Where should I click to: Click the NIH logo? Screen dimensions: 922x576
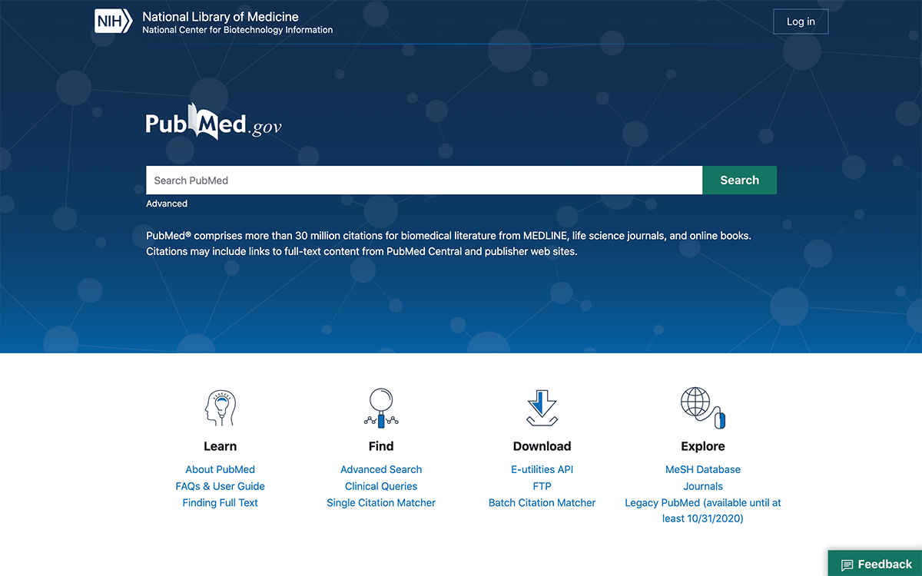(114, 22)
